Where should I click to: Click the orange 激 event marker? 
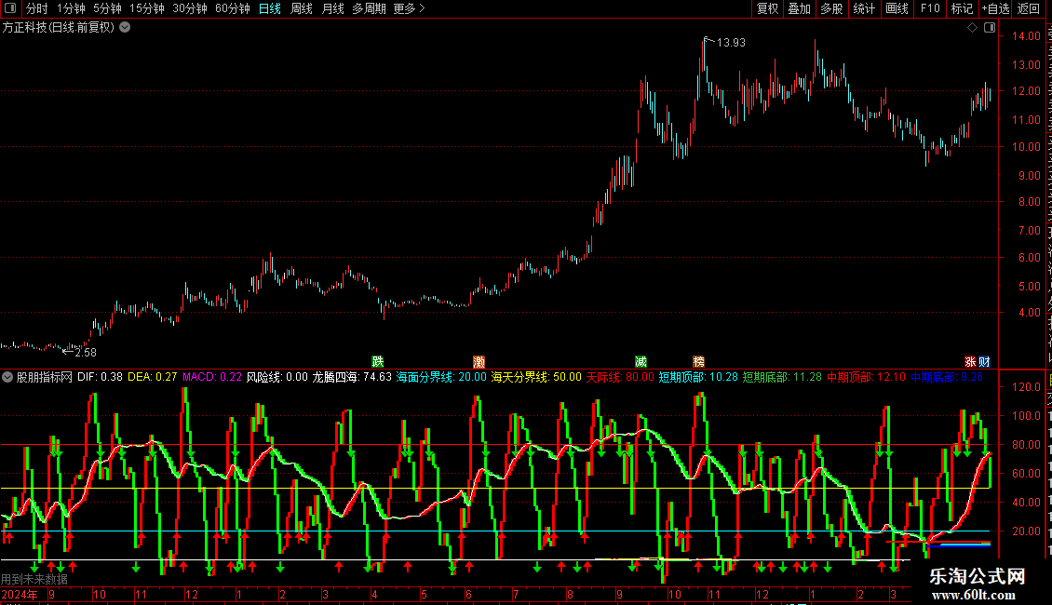(x=479, y=361)
